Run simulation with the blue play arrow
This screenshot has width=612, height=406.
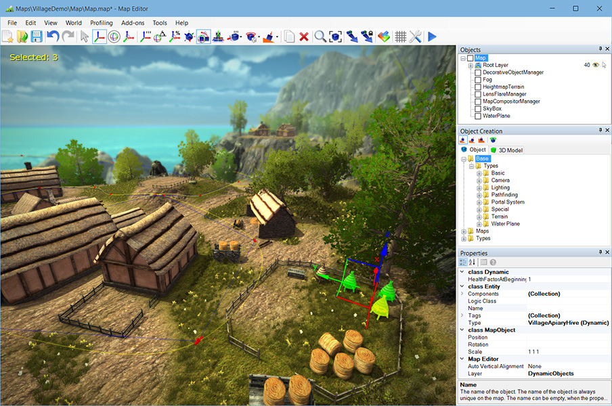[x=432, y=37]
